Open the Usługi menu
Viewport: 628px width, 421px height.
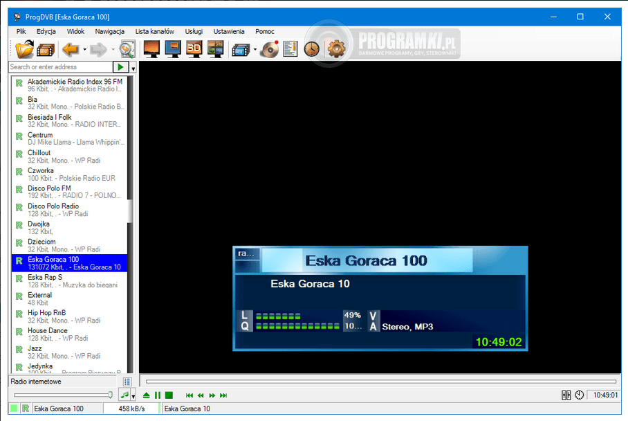click(x=194, y=31)
